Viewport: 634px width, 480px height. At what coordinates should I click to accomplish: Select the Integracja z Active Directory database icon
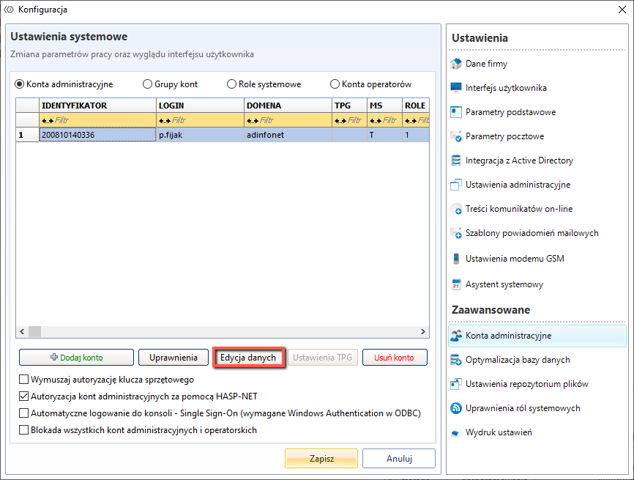click(x=456, y=160)
